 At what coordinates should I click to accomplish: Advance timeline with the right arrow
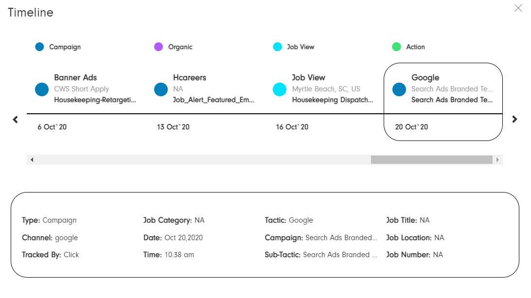pos(515,119)
